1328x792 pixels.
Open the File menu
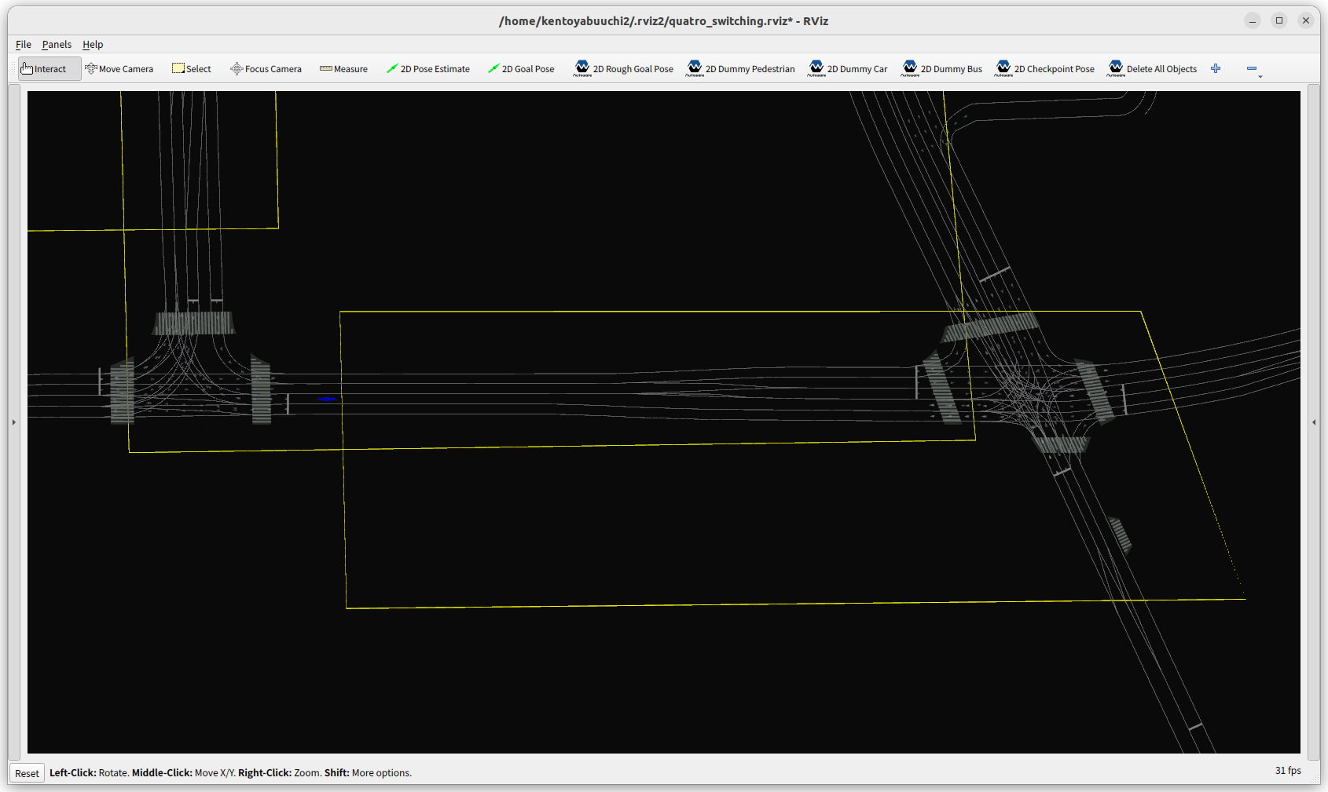click(x=24, y=45)
